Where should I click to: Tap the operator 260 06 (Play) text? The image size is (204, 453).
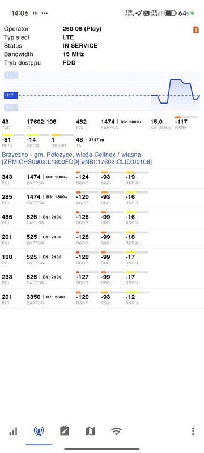coord(82,29)
